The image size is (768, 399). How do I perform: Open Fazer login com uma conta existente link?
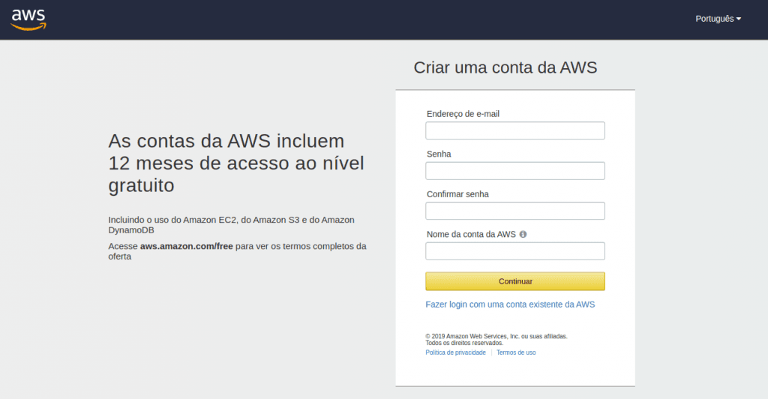click(510, 304)
